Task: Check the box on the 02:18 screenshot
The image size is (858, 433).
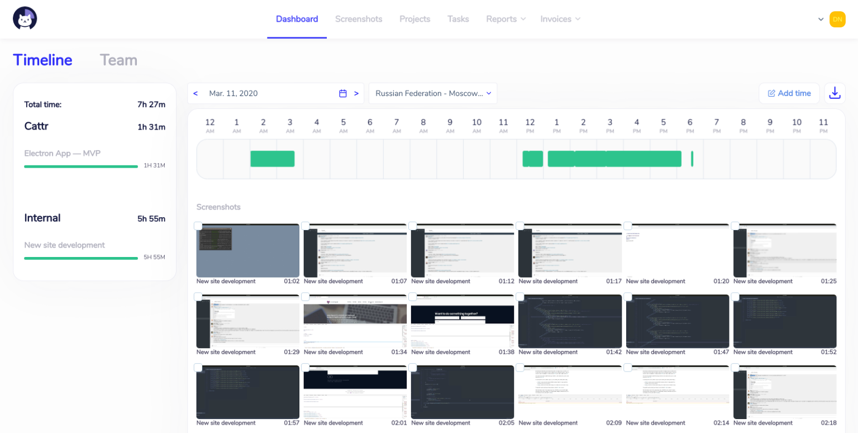Action: coord(736,368)
